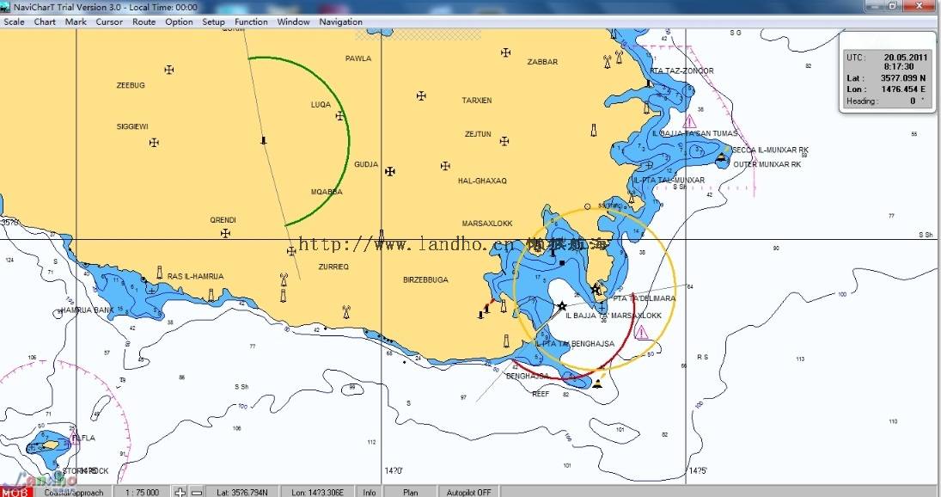Click the church symbol above TARXIEN
941x497 pixels.
coord(421,95)
